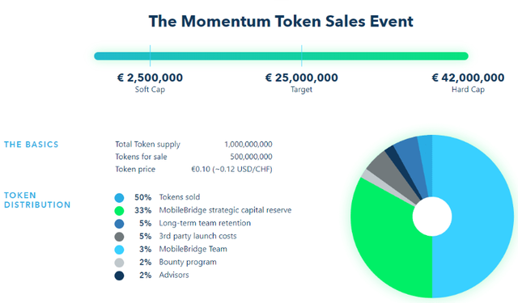This screenshot has width=518, height=303.
Task: Click the green strategic capital reserve dot
Action: point(119,211)
